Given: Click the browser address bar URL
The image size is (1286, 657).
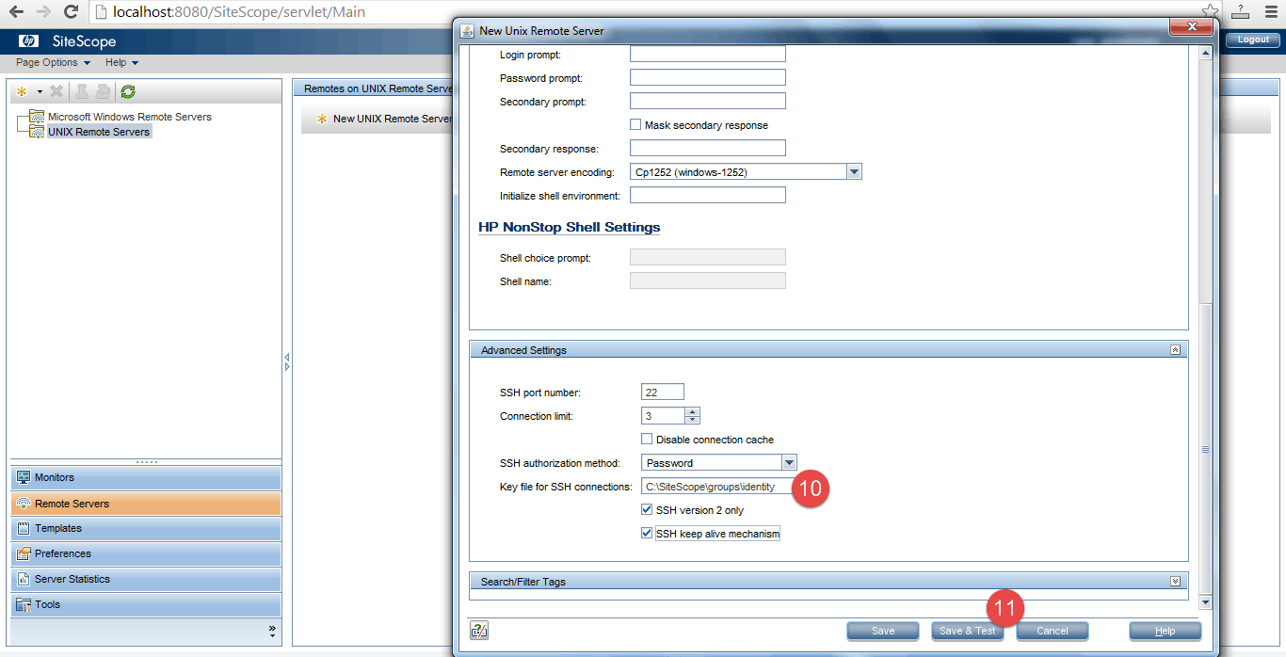Looking at the screenshot, I should coord(239,13).
